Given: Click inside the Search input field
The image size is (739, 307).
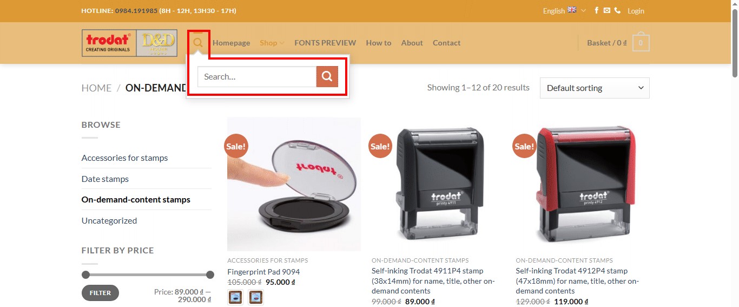Looking at the screenshot, I should click(x=257, y=77).
